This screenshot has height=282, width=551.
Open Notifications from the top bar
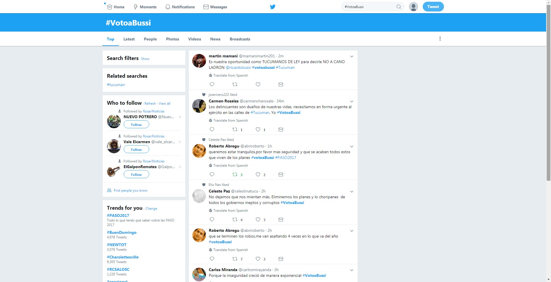point(180,7)
